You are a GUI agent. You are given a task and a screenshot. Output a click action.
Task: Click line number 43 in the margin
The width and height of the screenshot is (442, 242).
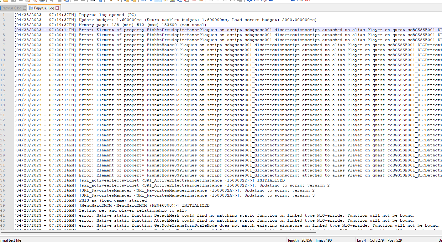pyautogui.click(x=3, y=225)
